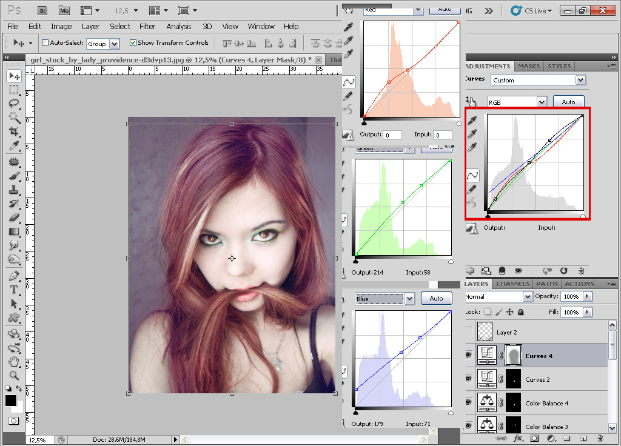Hide the Curves 4 layer
Image resolution: width=621 pixels, height=446 pixels.
tap(469, 355)
